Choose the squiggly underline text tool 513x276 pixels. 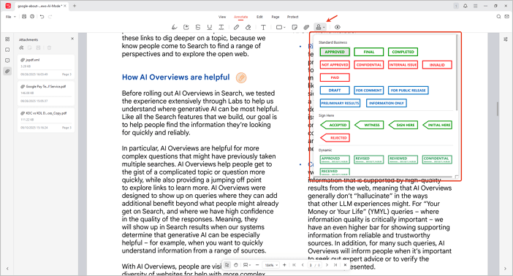point(221,28)
